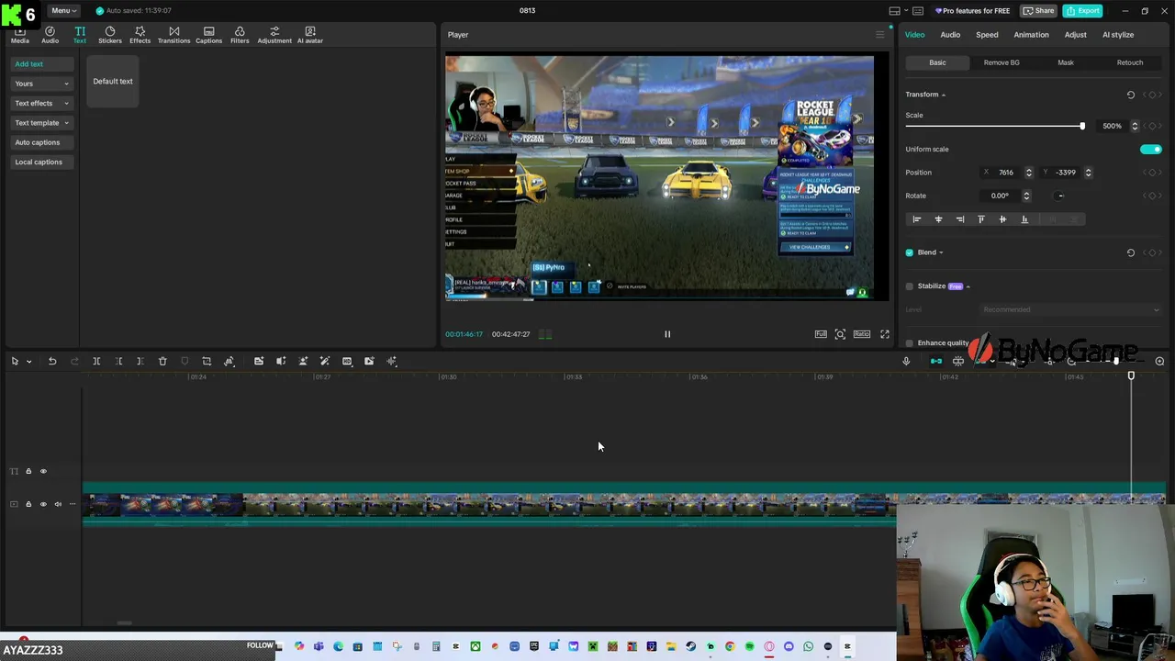Image resolution: width=1175 pixels, height=661 pixels.
Task: Click the rotation dial knob
Action: 1059,196
